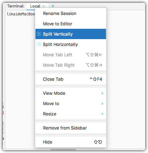
Task: Choose Remove from Sidebar
Action: tap(71, 128)
